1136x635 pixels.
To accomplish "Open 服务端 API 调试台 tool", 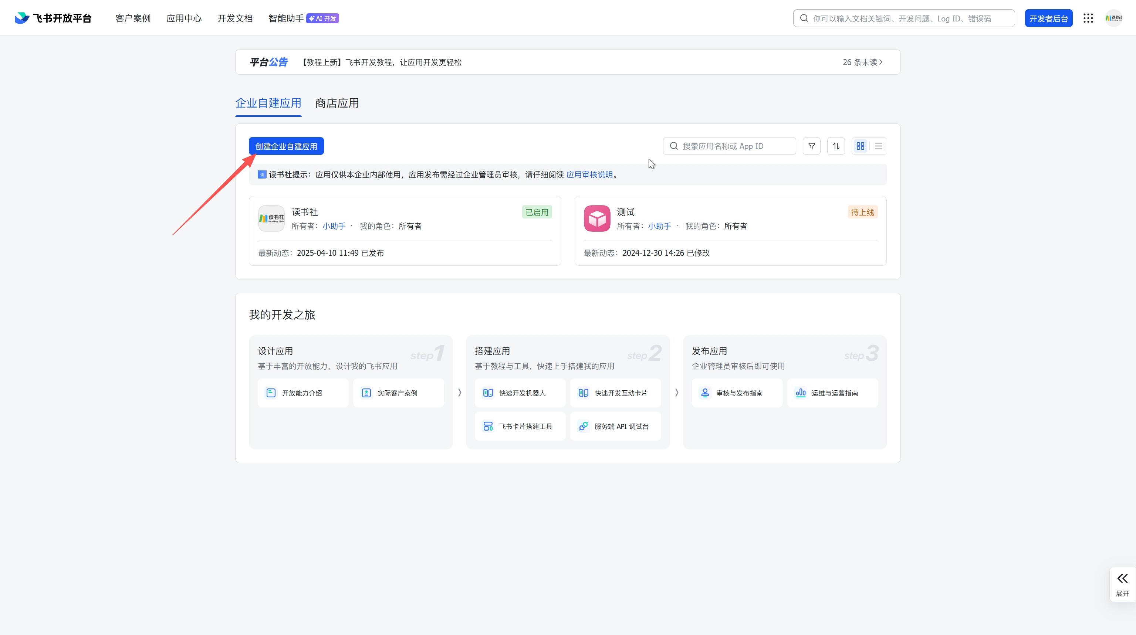I will (616, 426).
